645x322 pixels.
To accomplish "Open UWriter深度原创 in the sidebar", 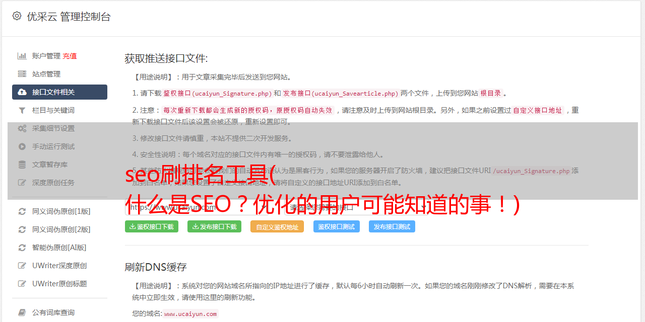I will coord(59,266).
